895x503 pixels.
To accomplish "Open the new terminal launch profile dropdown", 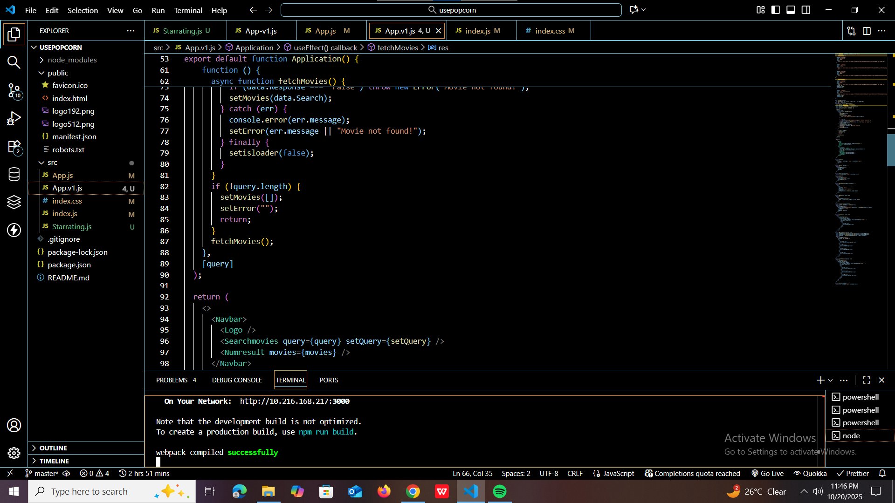I will 830,381.
